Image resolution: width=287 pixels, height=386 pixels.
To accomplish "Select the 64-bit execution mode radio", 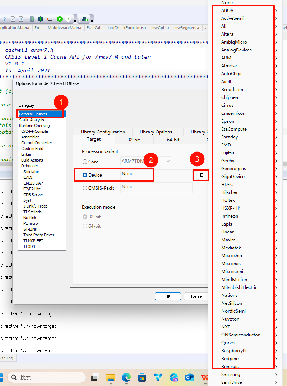I will tap(85, 226).
